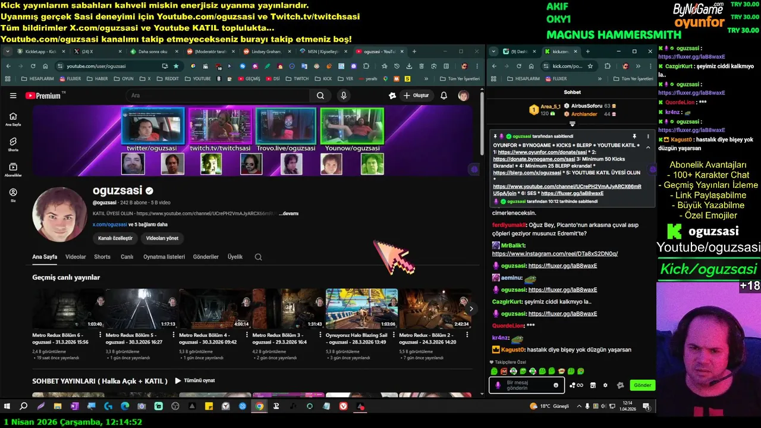
Task: Open MrBalik1's instagram reel link
Action: point(555,254)
